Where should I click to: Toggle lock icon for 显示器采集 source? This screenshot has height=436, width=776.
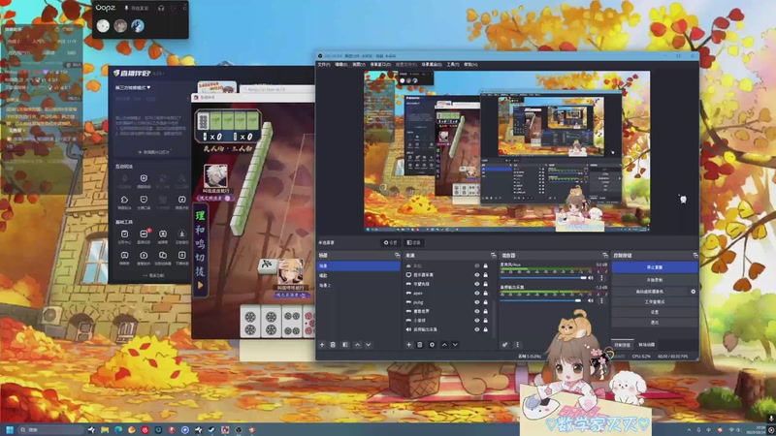click(x=486, y=275)
